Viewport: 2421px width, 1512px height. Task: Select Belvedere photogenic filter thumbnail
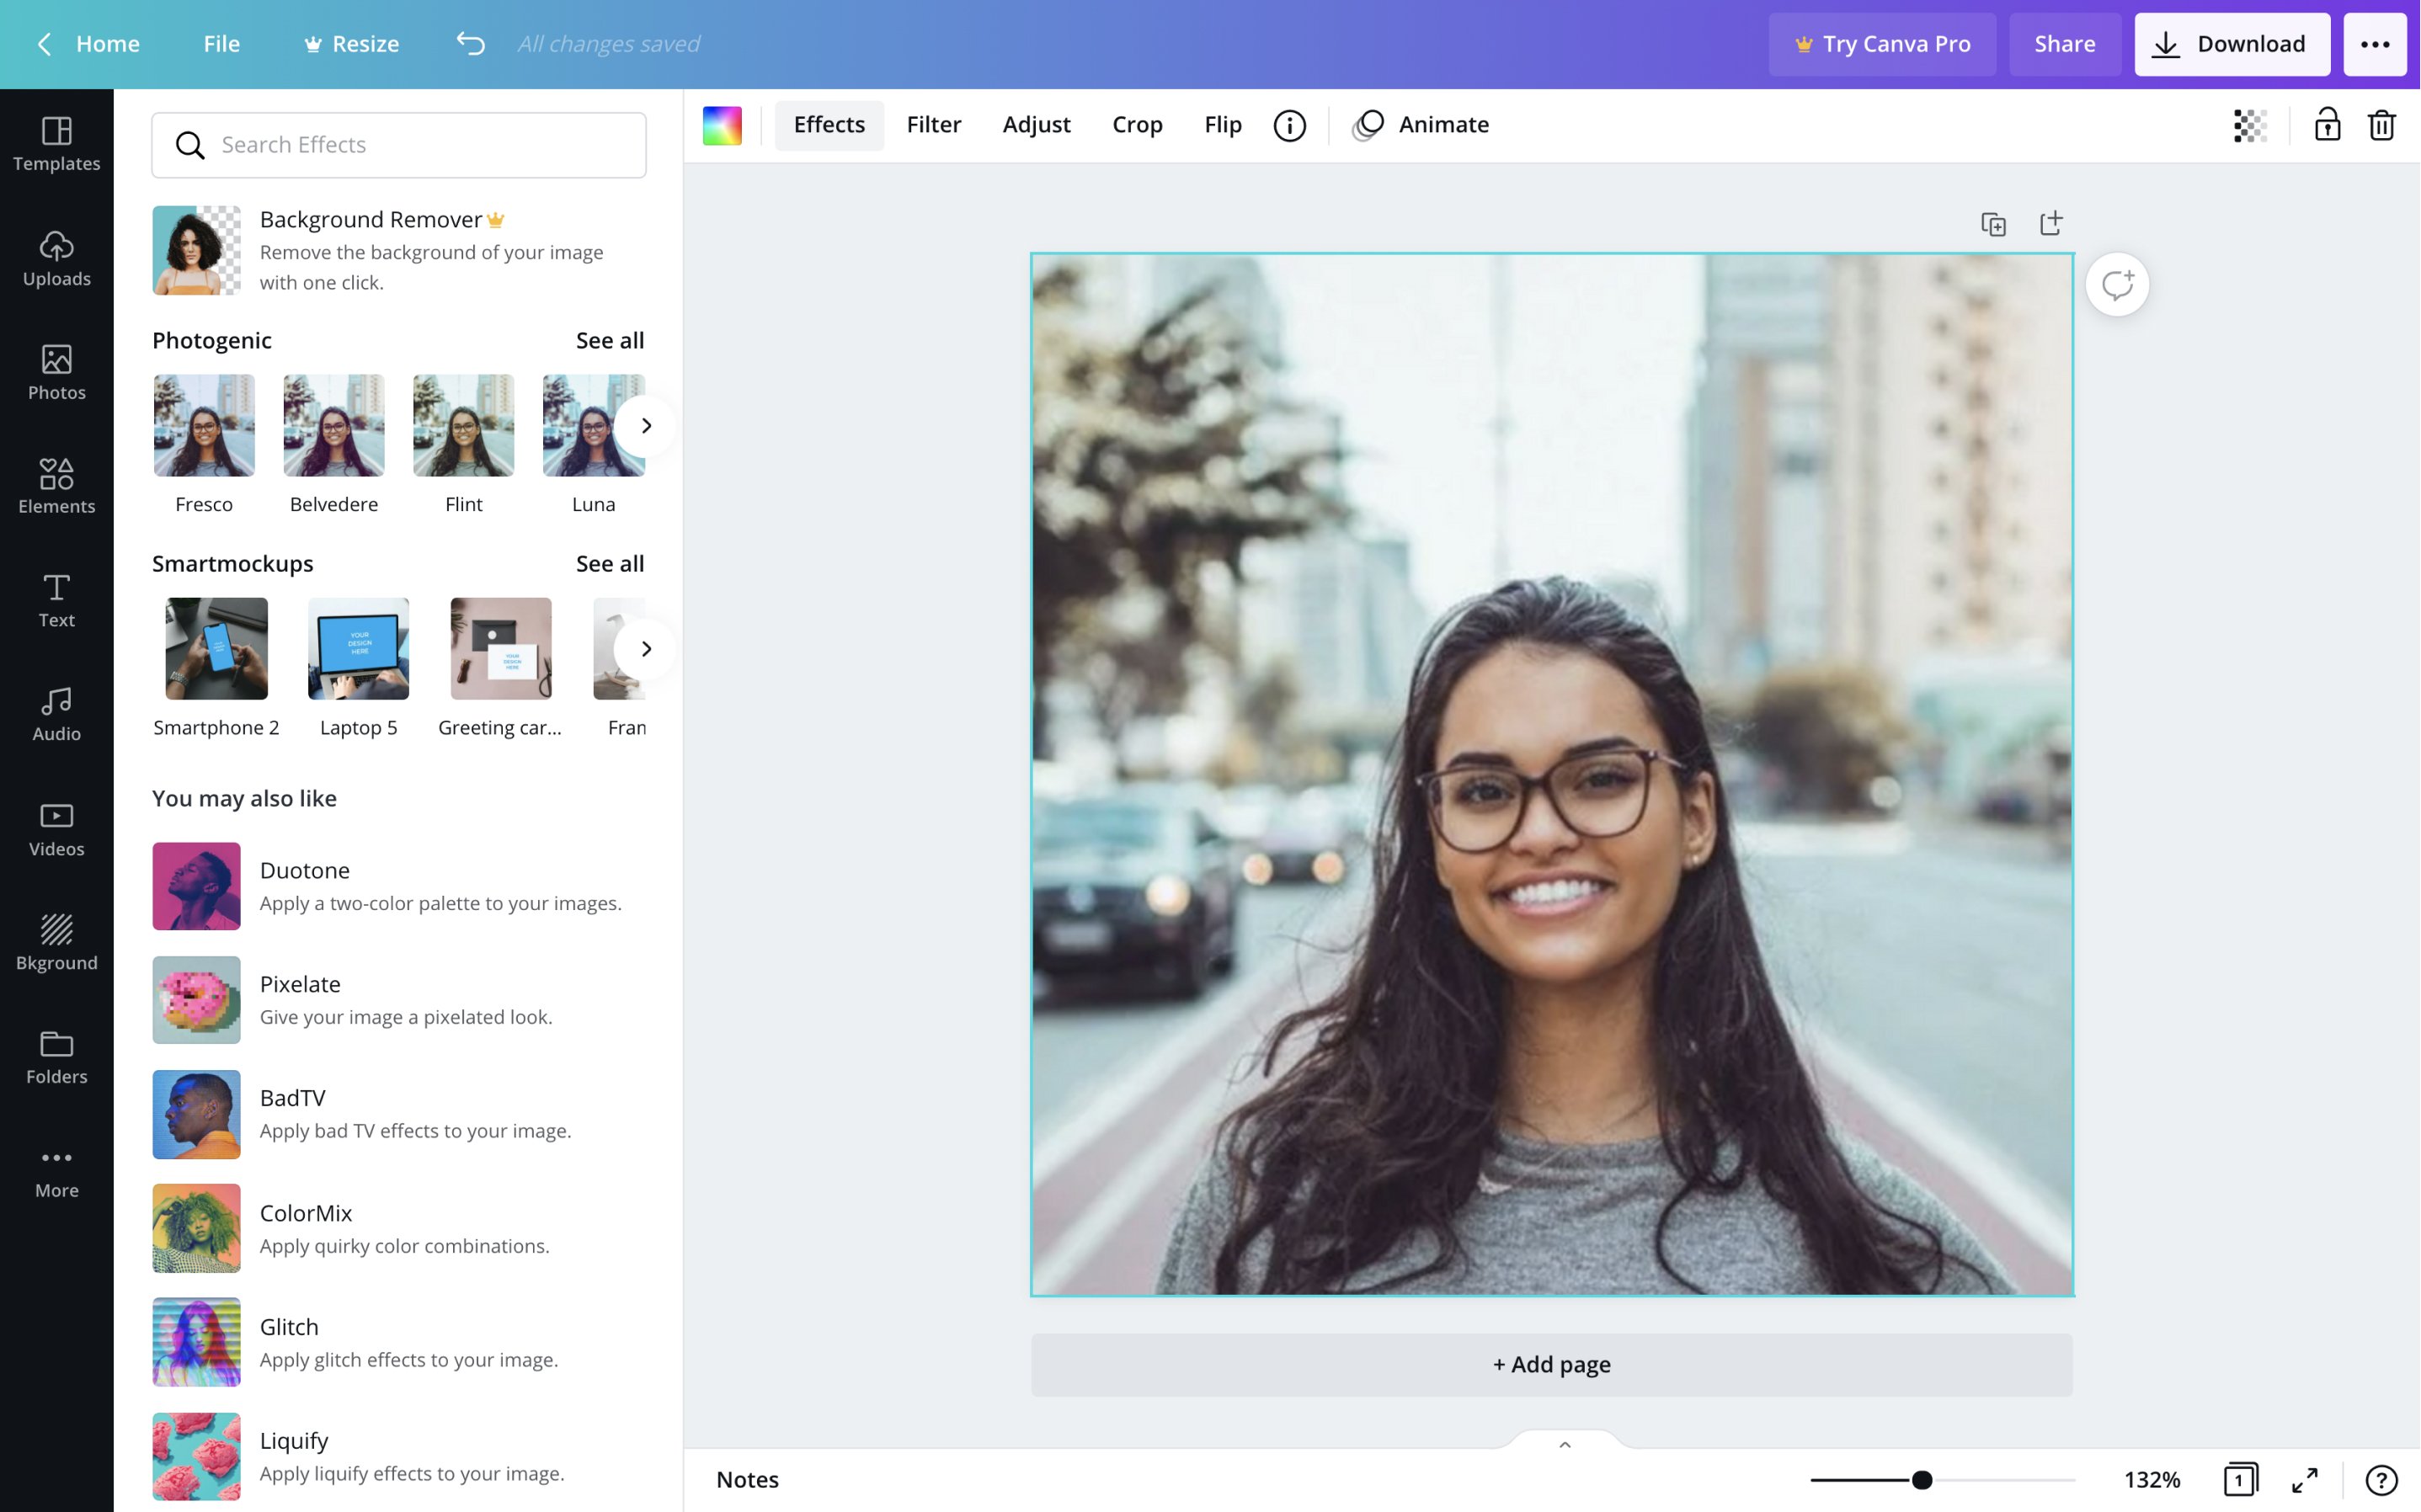(x=334, y=425)
